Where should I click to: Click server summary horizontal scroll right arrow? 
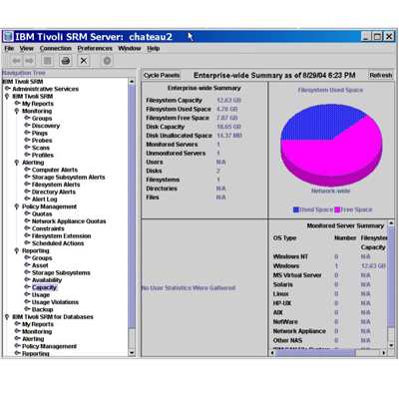384,352
